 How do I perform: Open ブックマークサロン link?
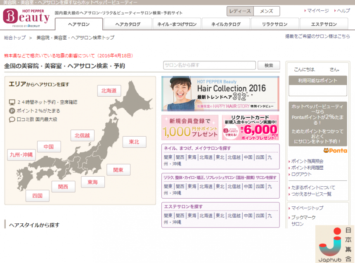pyautogui.click(x=303, y=220)
